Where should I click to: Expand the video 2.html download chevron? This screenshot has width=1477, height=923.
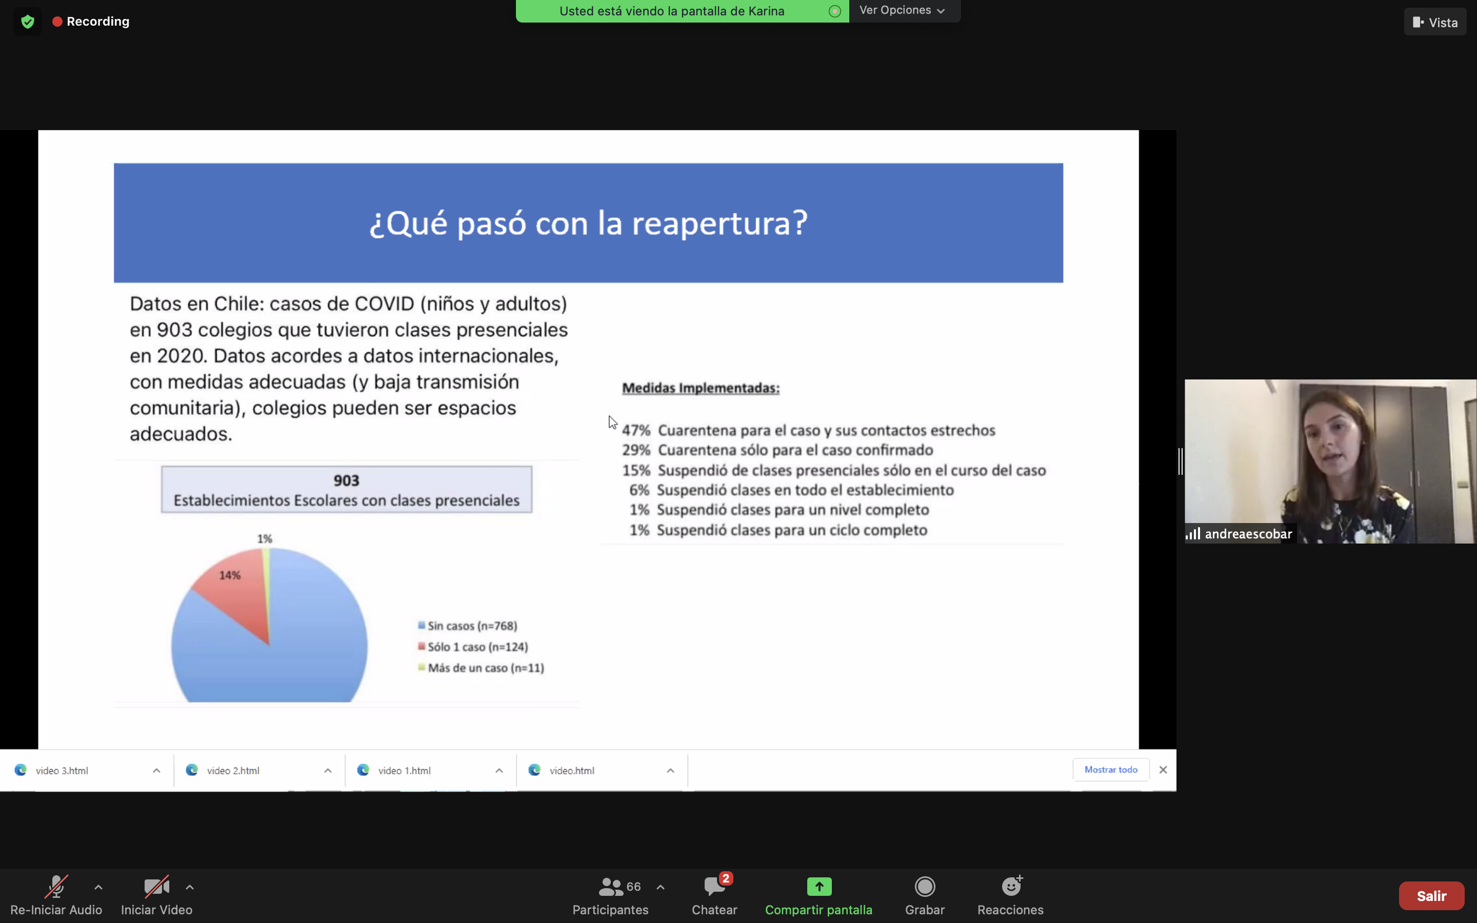pos(328,770)
